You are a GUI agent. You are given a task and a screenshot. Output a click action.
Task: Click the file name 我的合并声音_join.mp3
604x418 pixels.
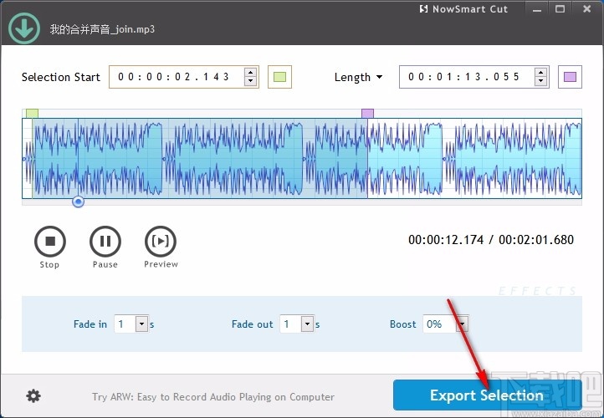102,29
